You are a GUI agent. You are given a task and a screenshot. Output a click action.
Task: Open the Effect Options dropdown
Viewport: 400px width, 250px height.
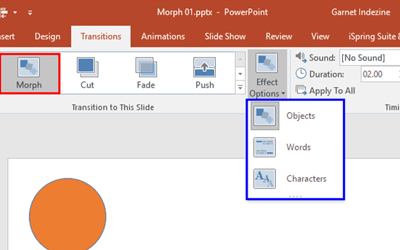coord(267,74)
